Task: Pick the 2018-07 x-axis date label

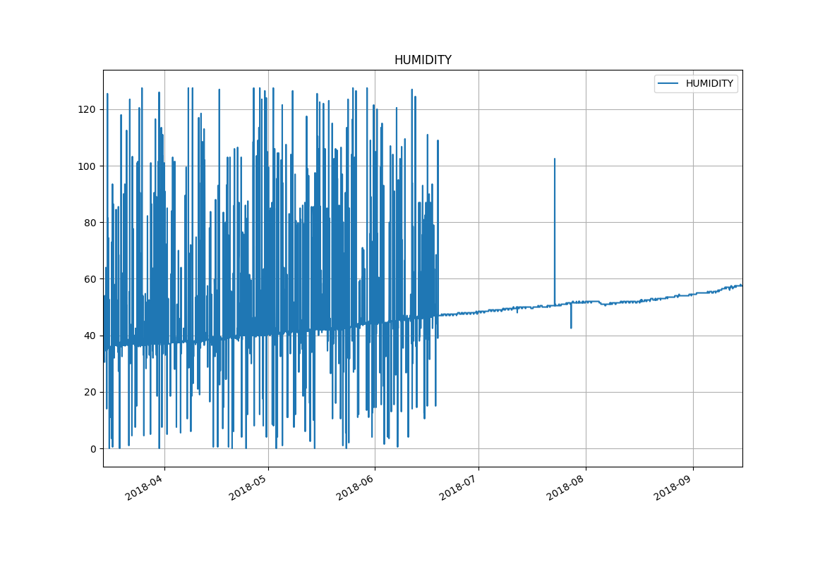Action: point(459,485)
